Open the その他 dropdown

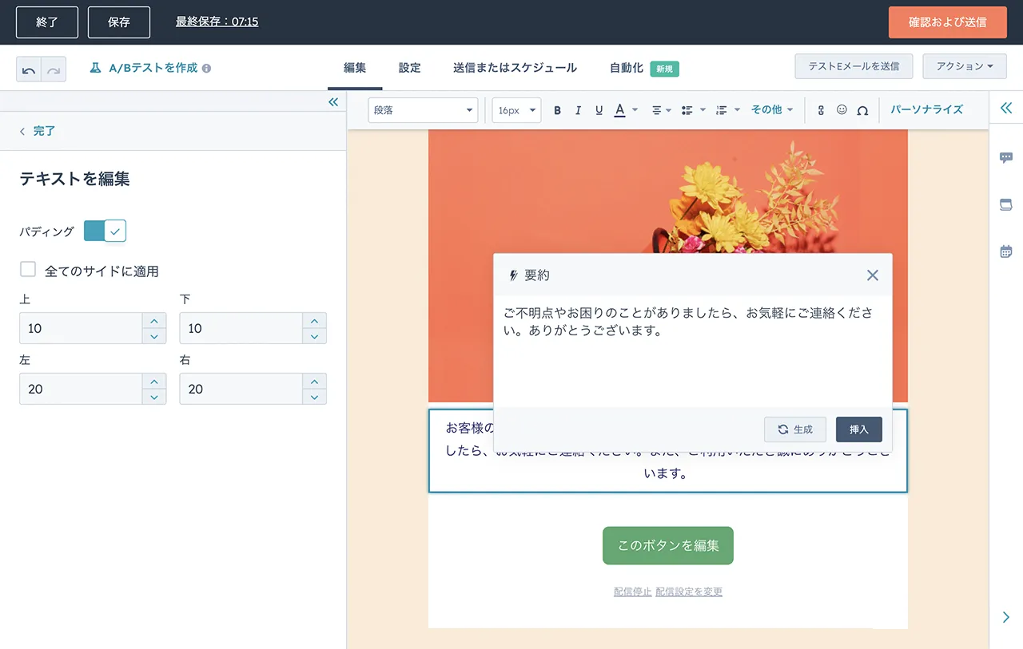[772, 110]
